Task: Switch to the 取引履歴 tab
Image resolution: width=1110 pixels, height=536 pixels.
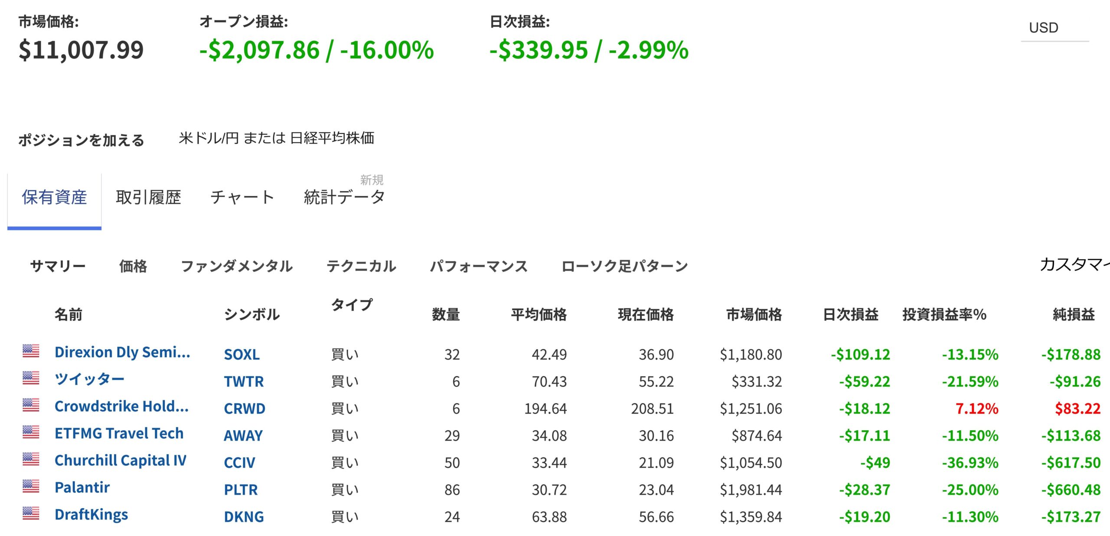Action: (148, 197)
